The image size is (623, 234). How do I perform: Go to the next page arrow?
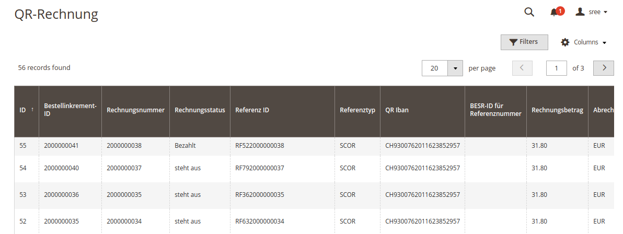604,68
